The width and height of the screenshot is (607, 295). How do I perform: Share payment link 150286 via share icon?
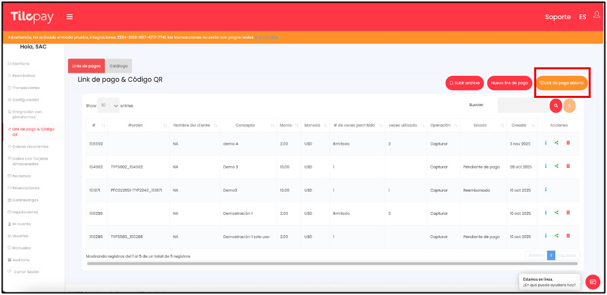click(557, 236)
